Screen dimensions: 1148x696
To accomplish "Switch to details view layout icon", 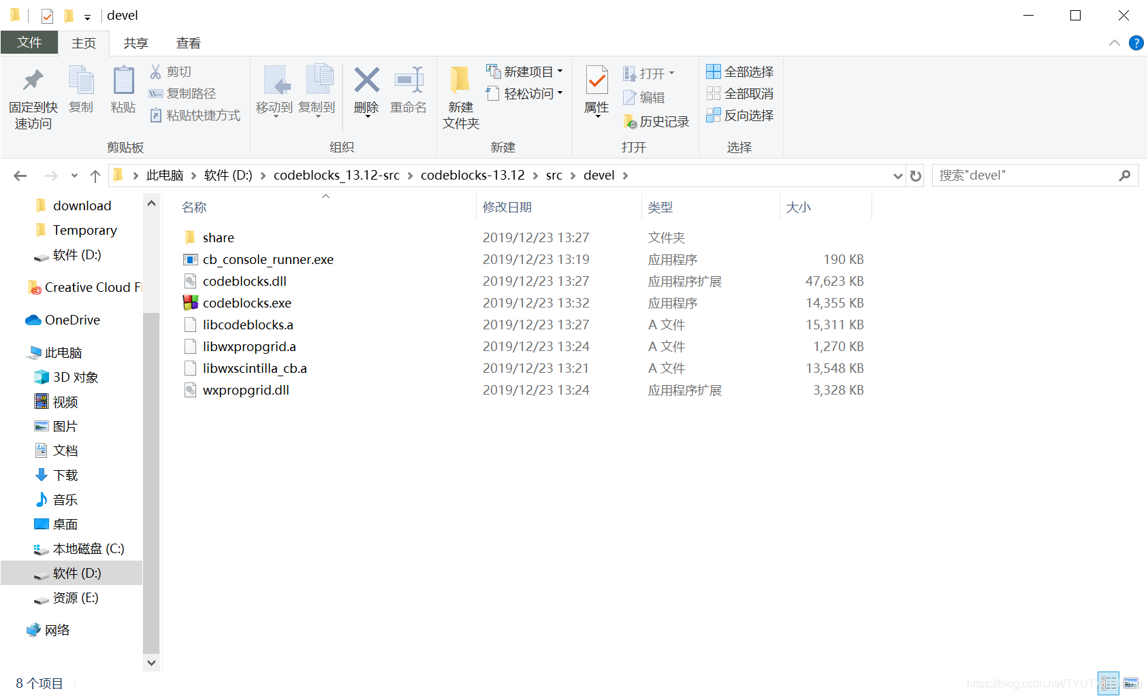I will pos(1109,682).
